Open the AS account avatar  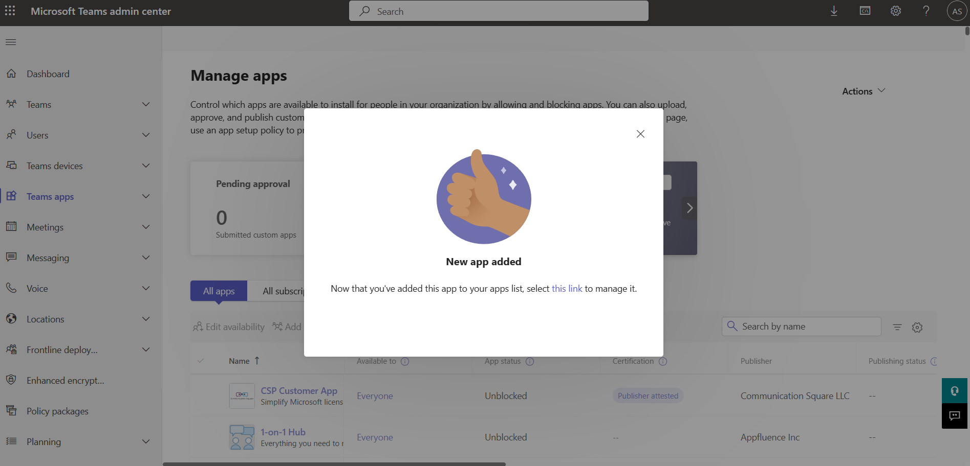(x=956, y=11)
